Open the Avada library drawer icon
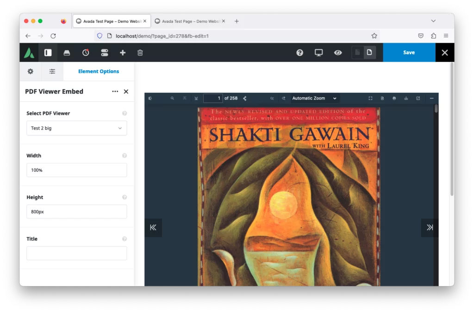Screen dimensions: 474x312 click(67, 53)
